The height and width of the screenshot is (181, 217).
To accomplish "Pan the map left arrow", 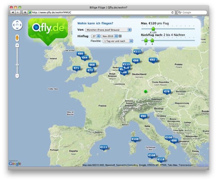I will (x=14, y=25).
